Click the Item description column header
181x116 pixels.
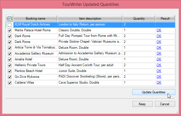click(x=90, y=19)
